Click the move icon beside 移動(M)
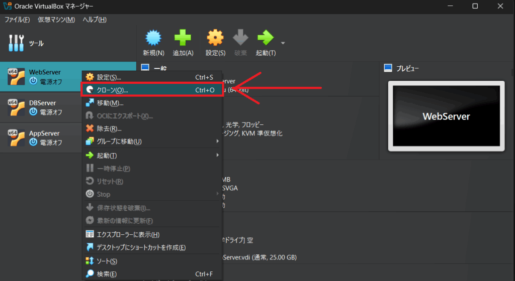The width and height of the screenshot is (515, 281). [90, 102]
